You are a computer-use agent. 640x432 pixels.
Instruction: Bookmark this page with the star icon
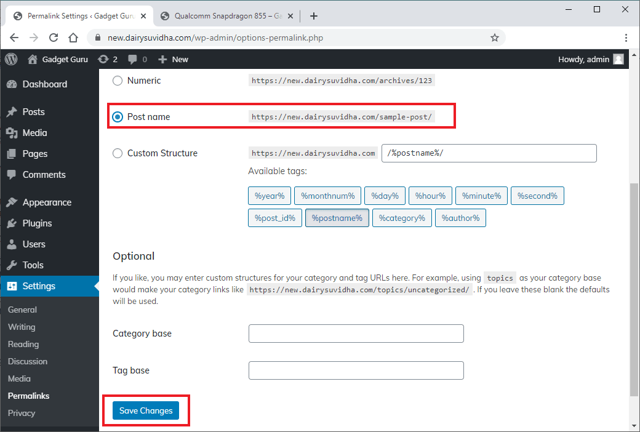click(494, 38)
